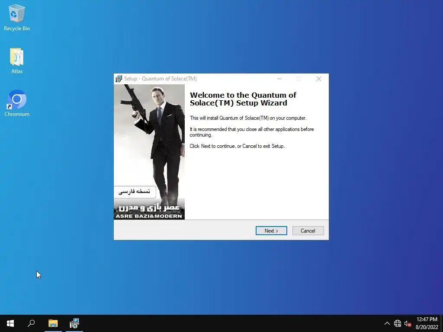Click the 'It is recommended that you close' text
This screenshot has width=443, height=332.
coord(252,132)
